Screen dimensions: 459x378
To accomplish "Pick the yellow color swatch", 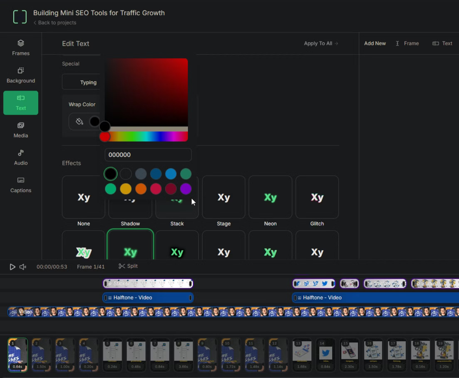I will click(x=126, y=189).
